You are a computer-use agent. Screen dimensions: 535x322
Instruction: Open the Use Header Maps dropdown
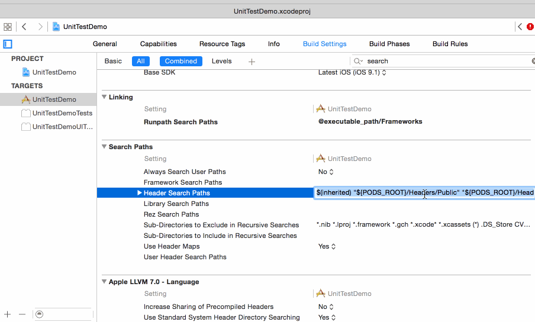coord(327,246)
